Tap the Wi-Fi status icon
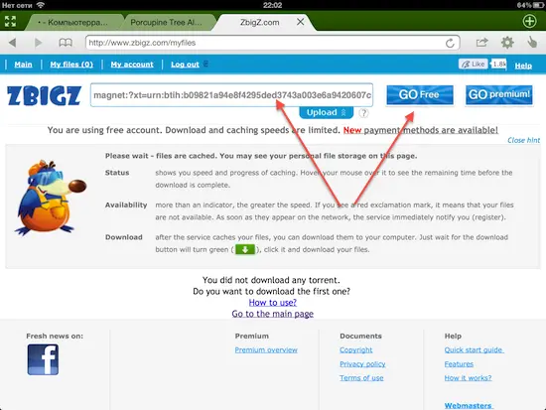Screen dimensions: 546x410 (x=41, y=5)
